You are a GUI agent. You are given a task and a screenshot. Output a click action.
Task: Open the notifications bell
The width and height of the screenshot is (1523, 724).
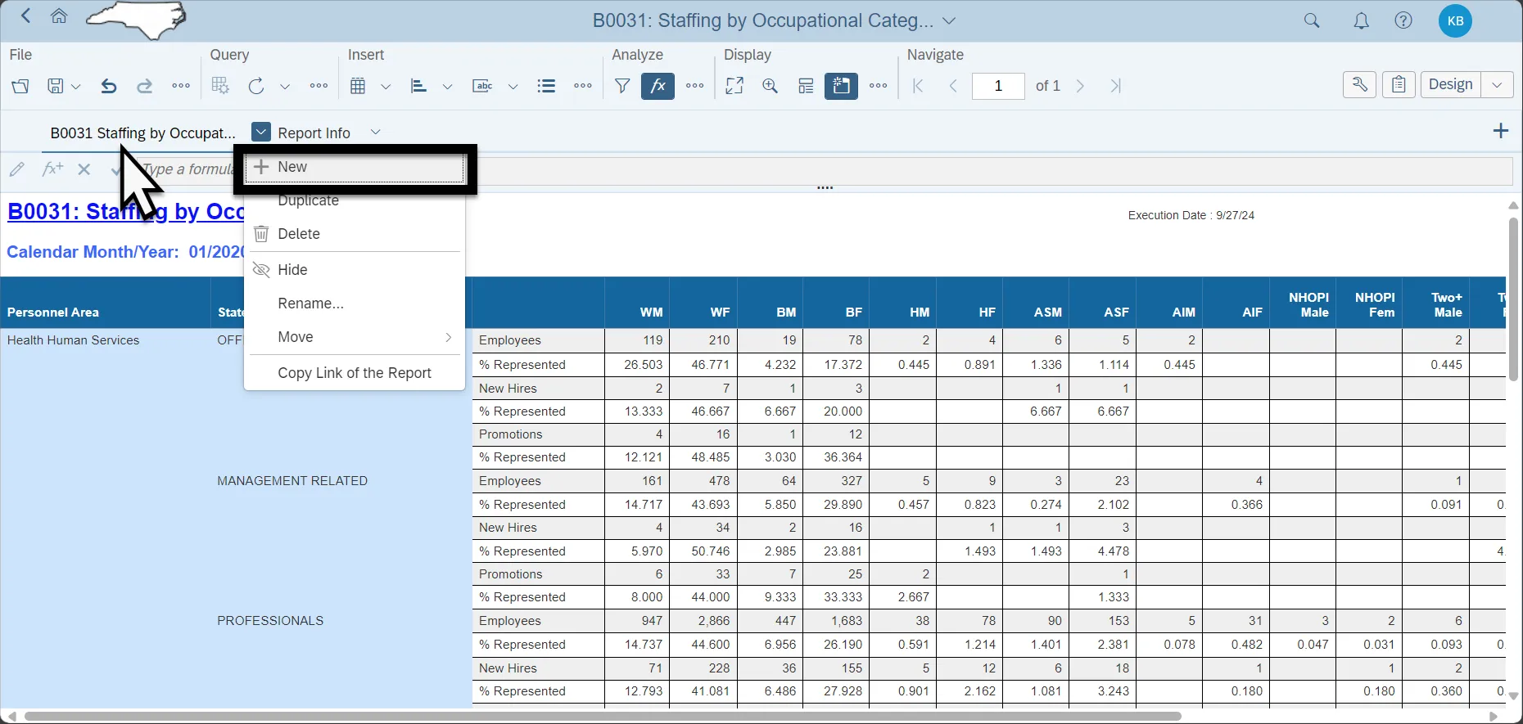pyautogui.click(x=1361, y=21)
